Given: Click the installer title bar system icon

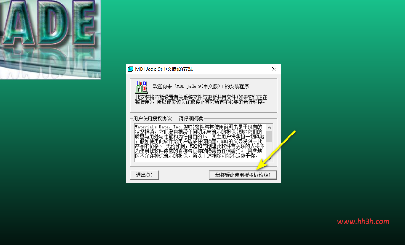Looking at the screenshot, I should [x=130, y=69].
